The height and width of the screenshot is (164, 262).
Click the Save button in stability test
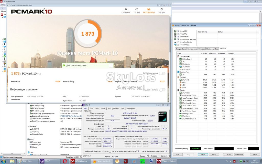point(214,155)
